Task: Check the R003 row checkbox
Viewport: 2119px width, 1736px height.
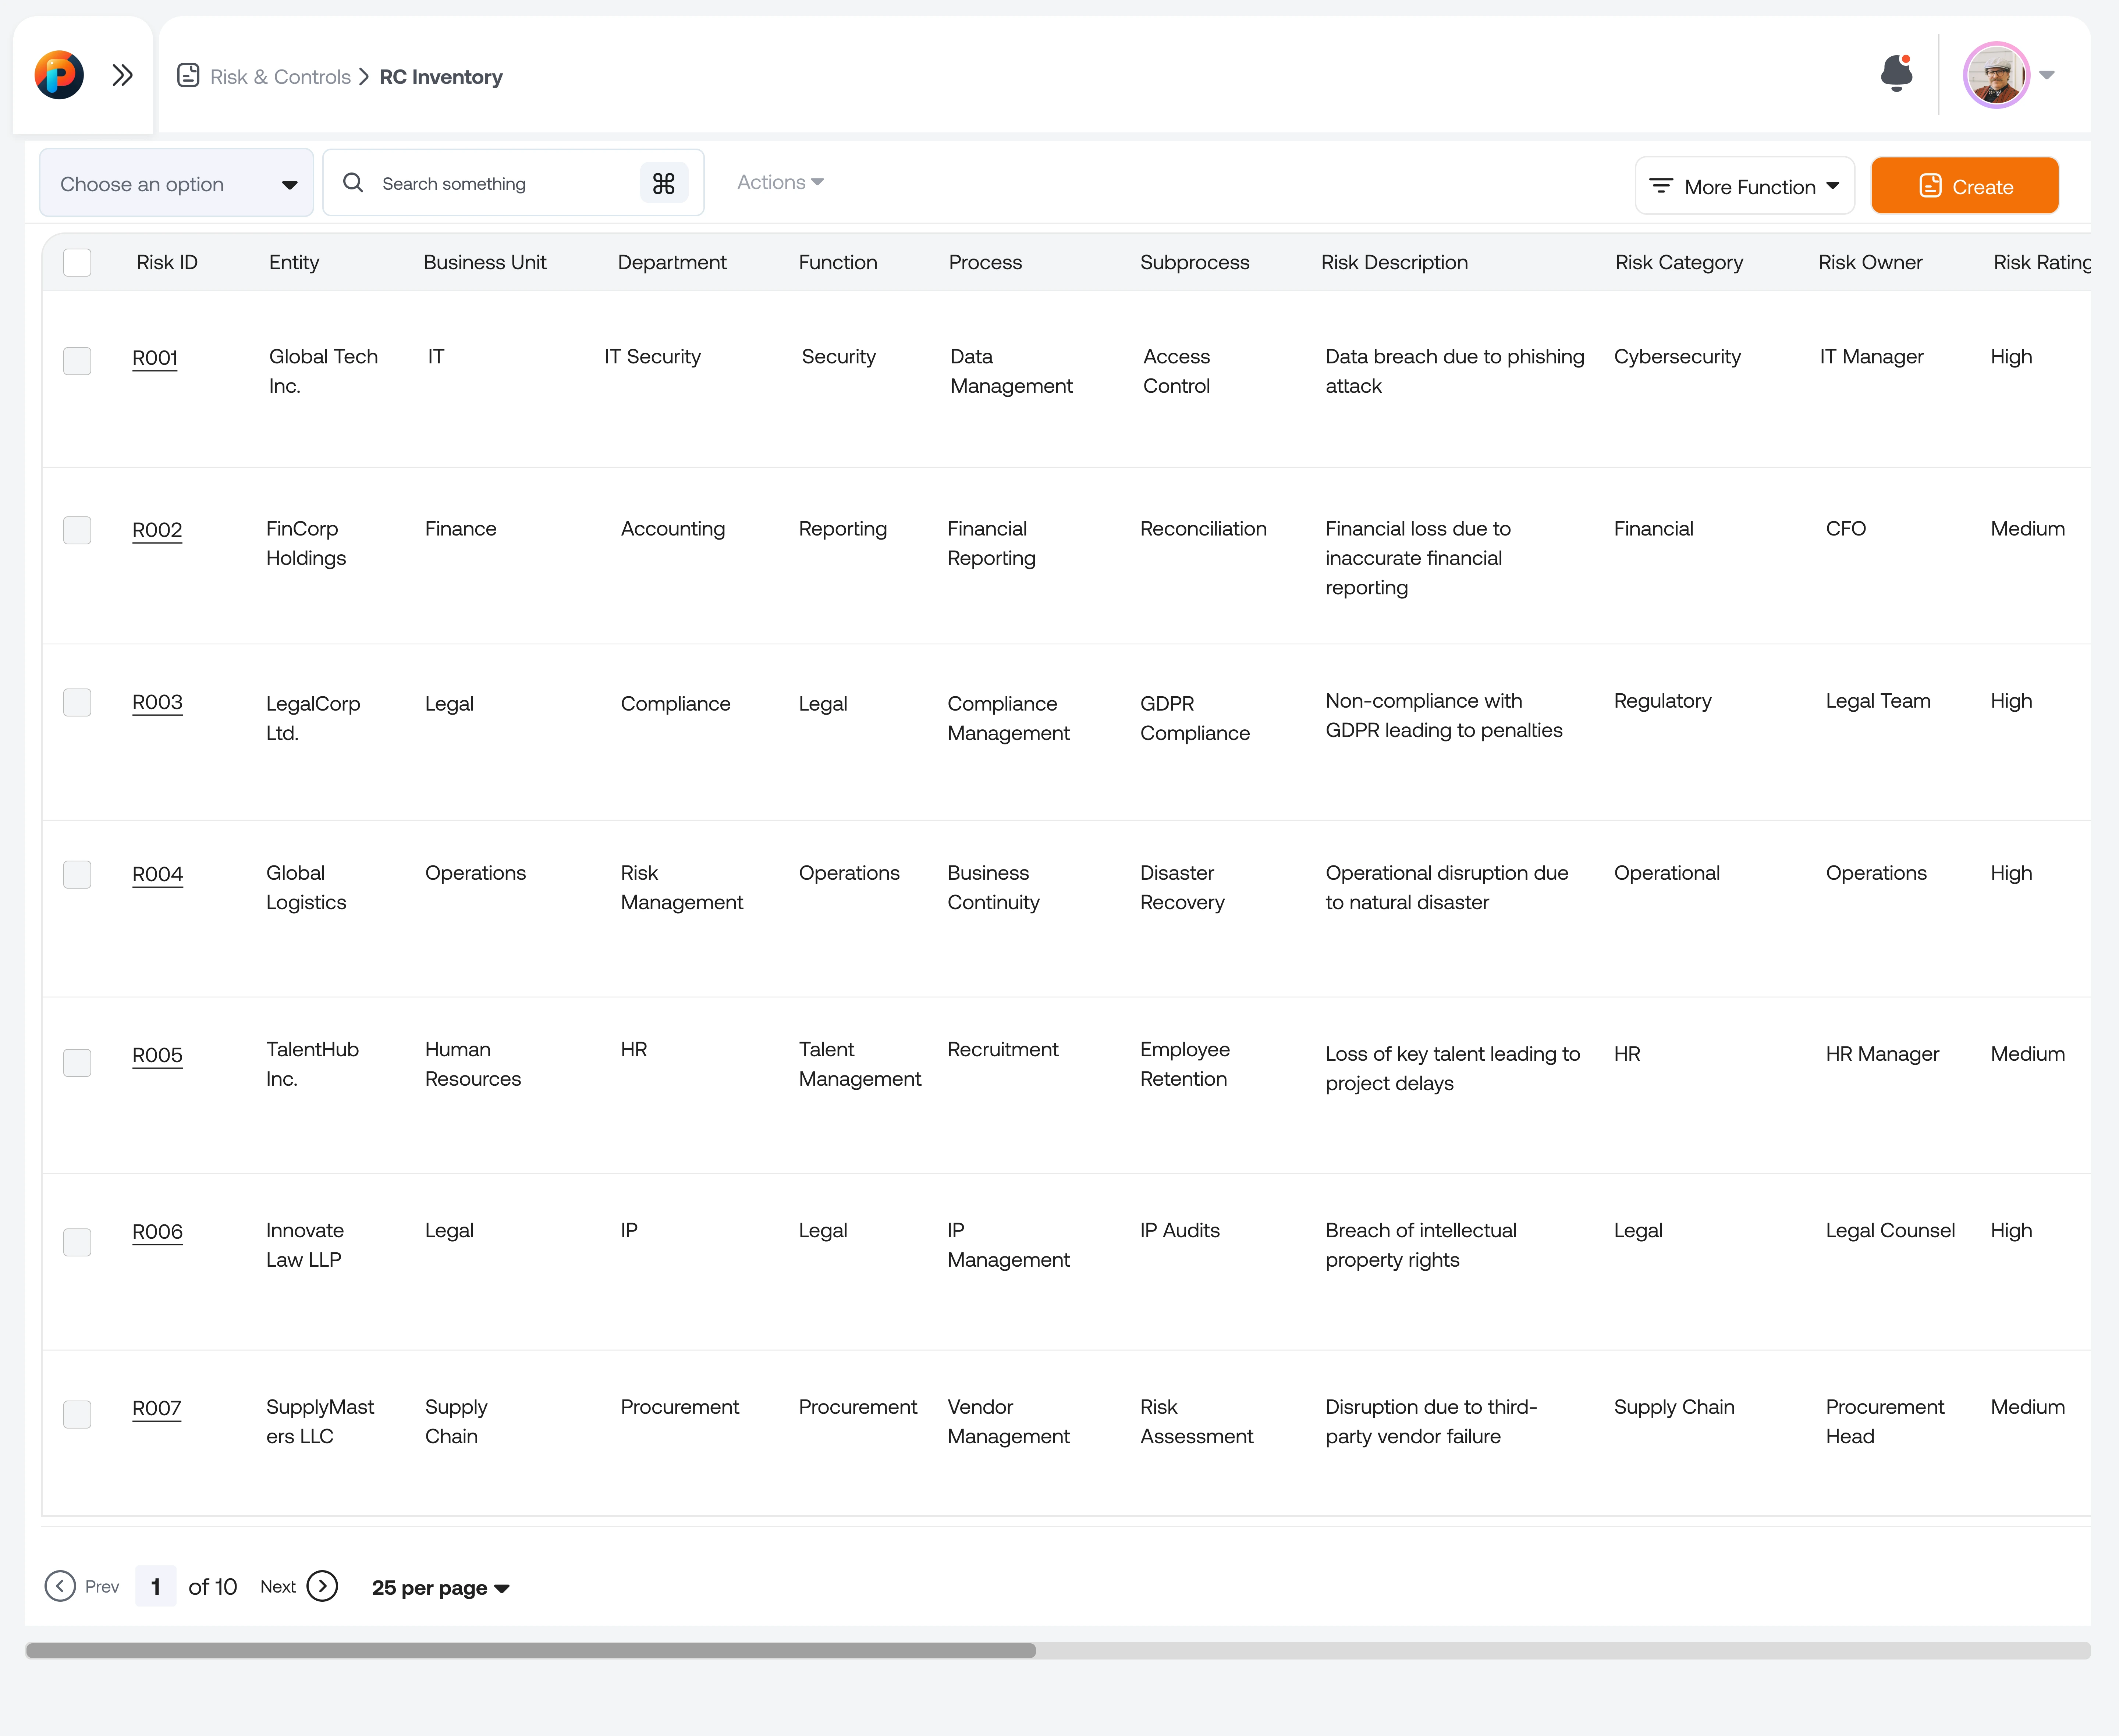Action: 77,703
